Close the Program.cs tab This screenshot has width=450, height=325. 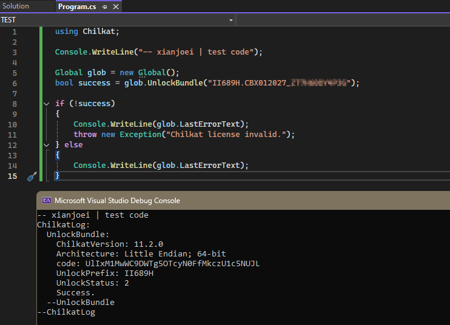coord(116,7)
